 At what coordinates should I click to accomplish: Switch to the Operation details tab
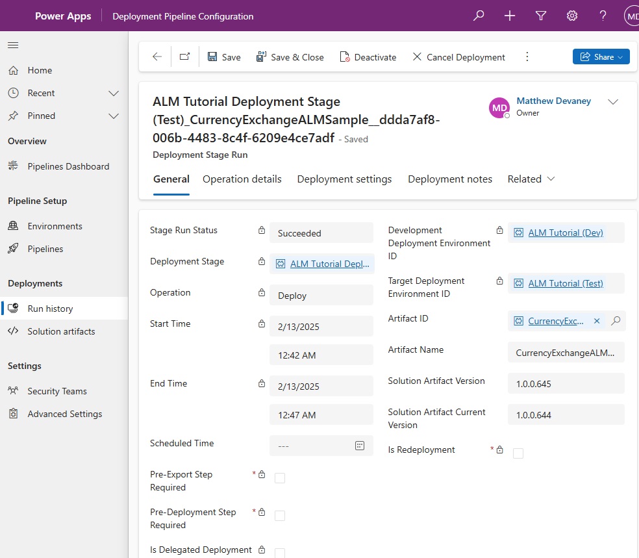point(242,179)
